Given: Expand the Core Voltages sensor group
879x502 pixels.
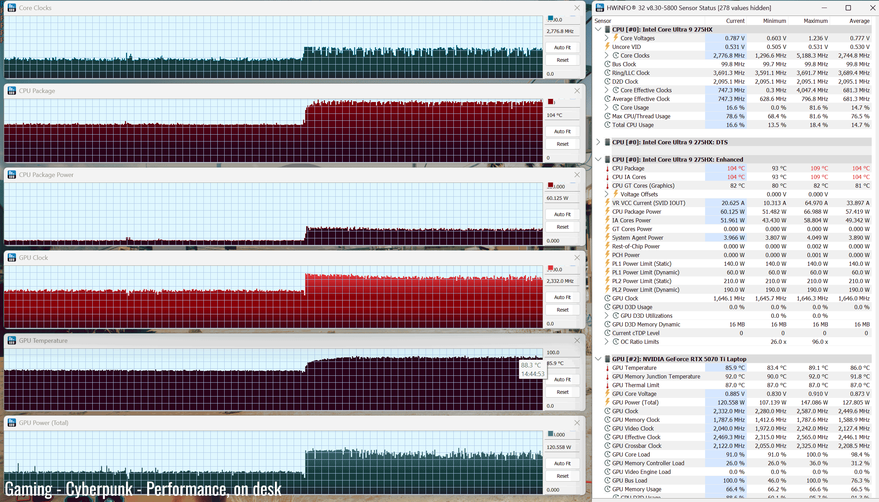Looking at the screenshot, I should [606, 38].
